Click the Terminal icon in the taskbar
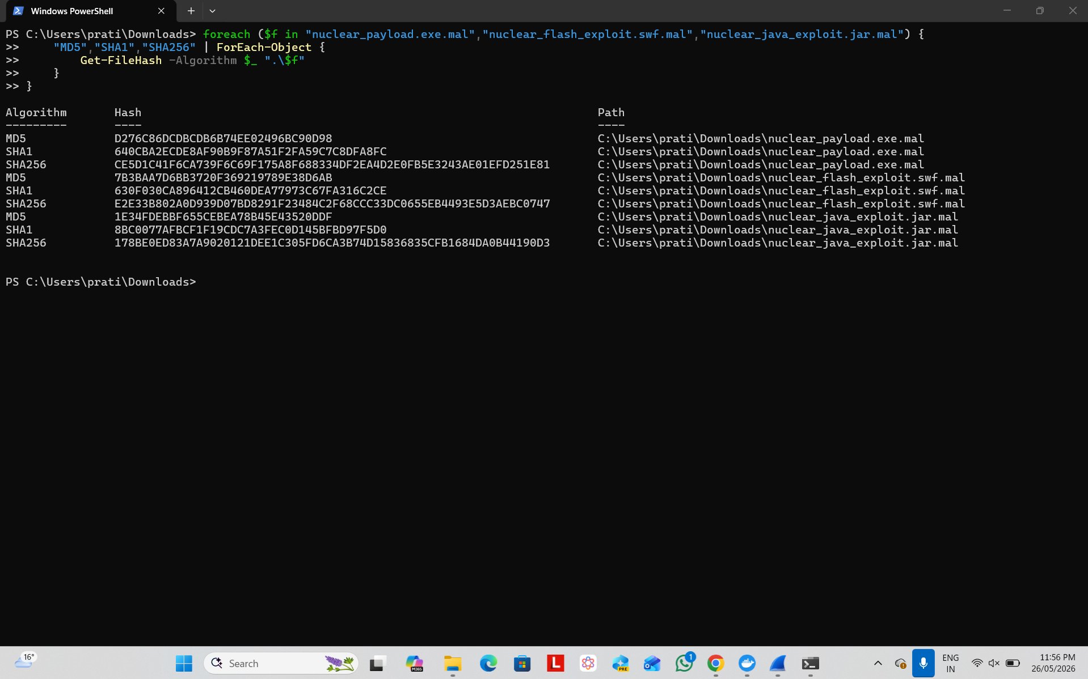This screenshot has height=679, width=1088. [810, 663]
